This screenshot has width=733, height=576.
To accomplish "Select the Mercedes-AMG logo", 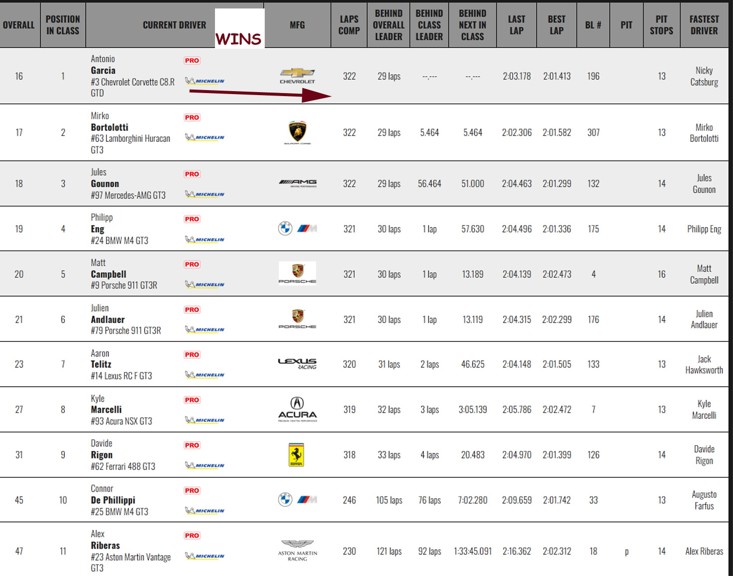I will (x=298, y=183).
